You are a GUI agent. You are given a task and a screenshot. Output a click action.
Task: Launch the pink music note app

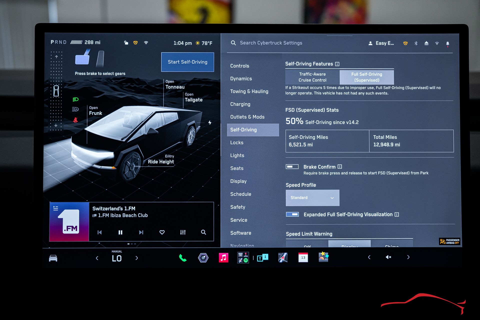[x=223, y=257]
